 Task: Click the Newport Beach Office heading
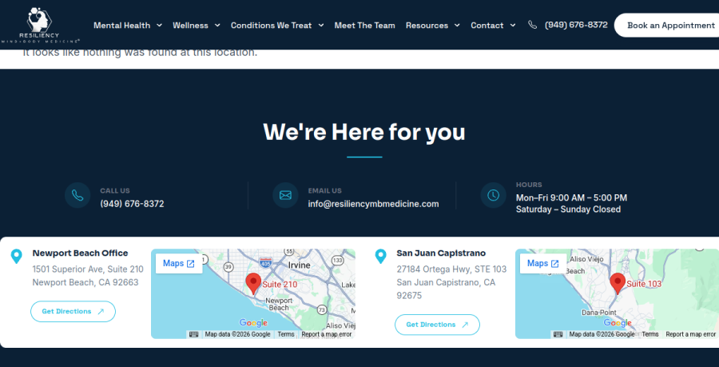[x=80, y=253]
